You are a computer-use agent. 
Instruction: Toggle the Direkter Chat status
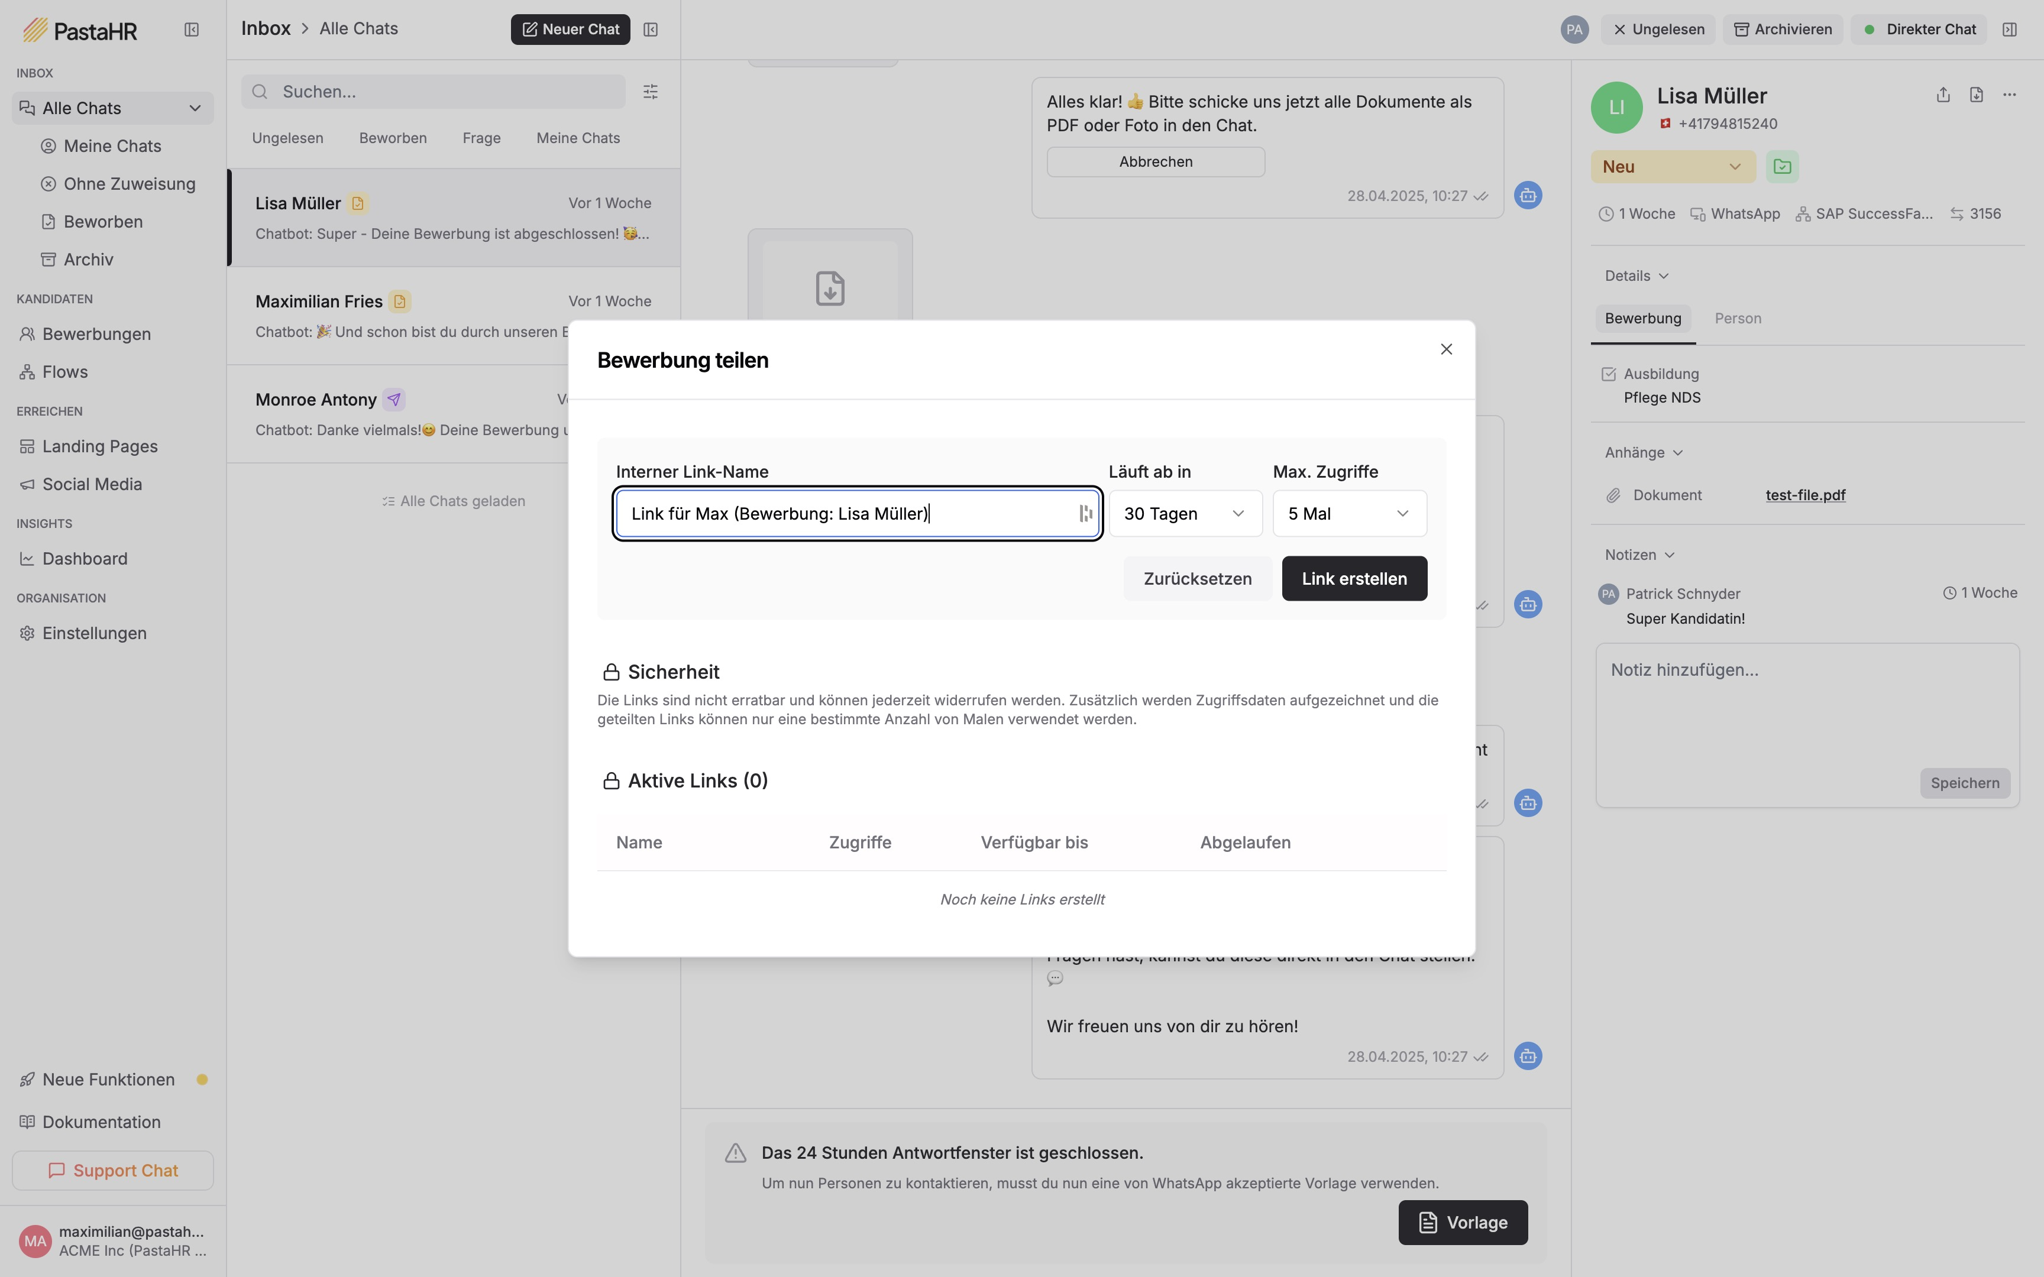pos(1919,30)
